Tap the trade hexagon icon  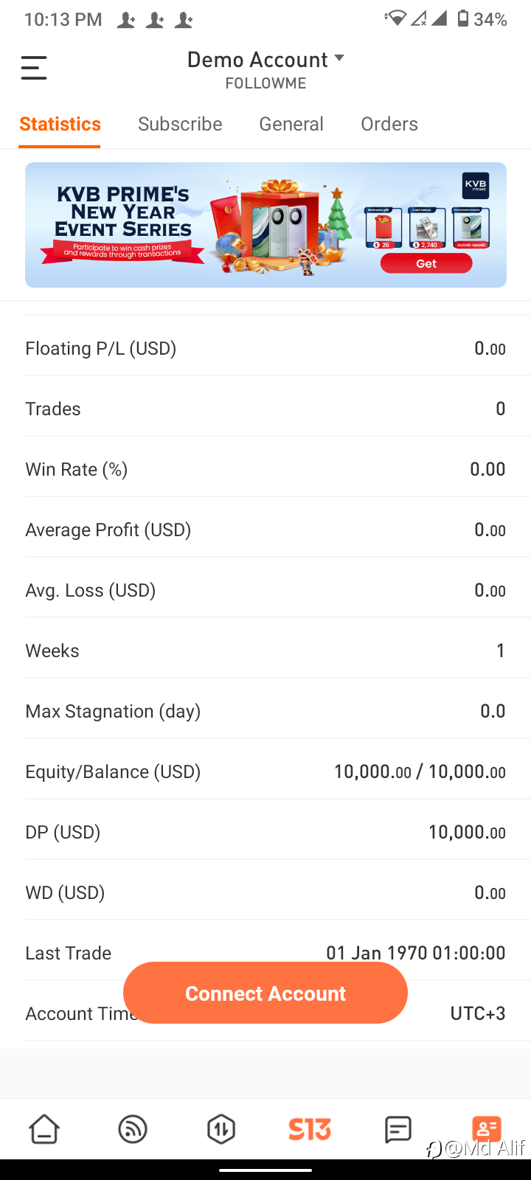point(221,1129)
